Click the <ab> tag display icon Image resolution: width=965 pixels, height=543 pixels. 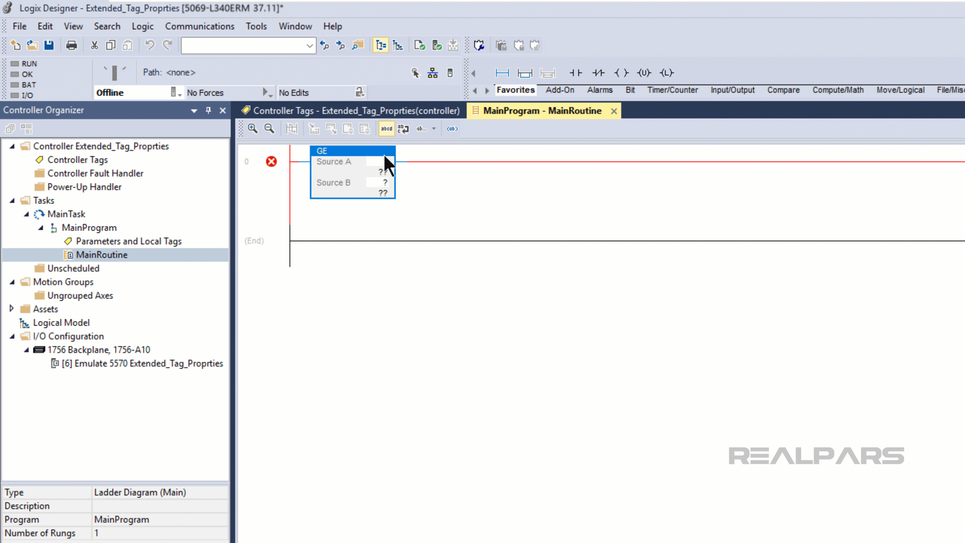click(x=452, y=129)
